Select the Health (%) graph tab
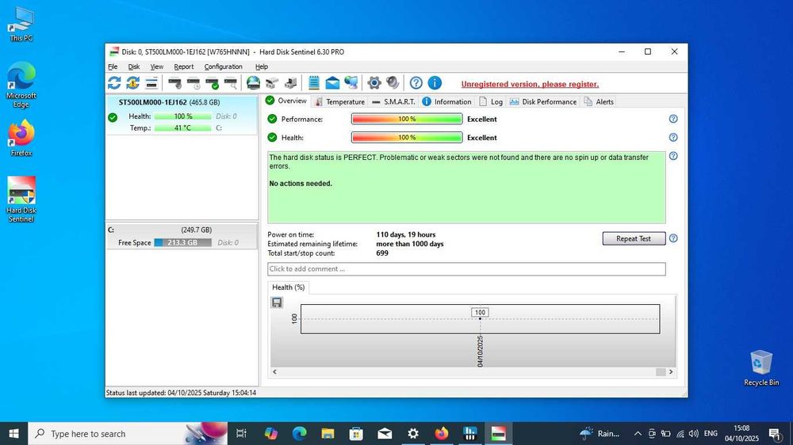The height and width of the screenshot is (445, 793). click(289, 287)
